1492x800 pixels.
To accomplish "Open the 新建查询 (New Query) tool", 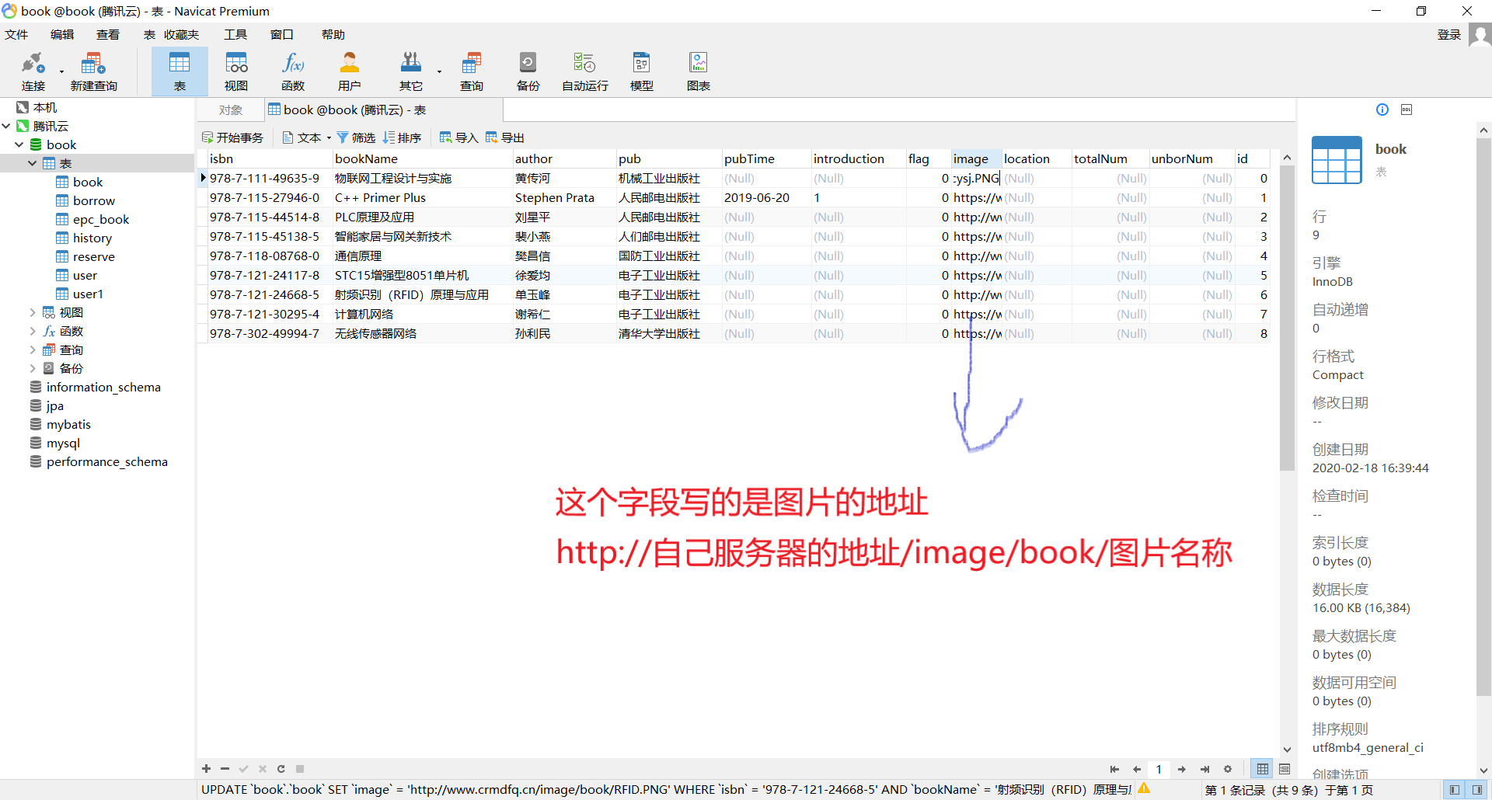I will click(x=93, y=70).
